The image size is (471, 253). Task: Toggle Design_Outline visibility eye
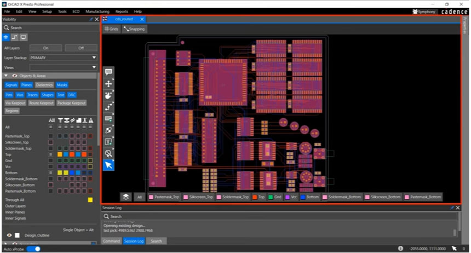[x=9, y=235]
